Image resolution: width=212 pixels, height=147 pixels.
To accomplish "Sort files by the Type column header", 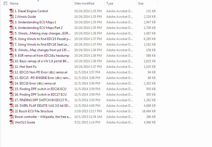I will click(110, 3).
